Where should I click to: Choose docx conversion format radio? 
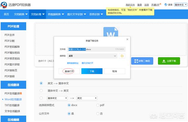(x=69, y=105)
